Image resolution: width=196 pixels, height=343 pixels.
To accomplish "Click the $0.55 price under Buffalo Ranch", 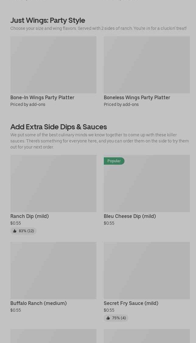I will (16, 310).
